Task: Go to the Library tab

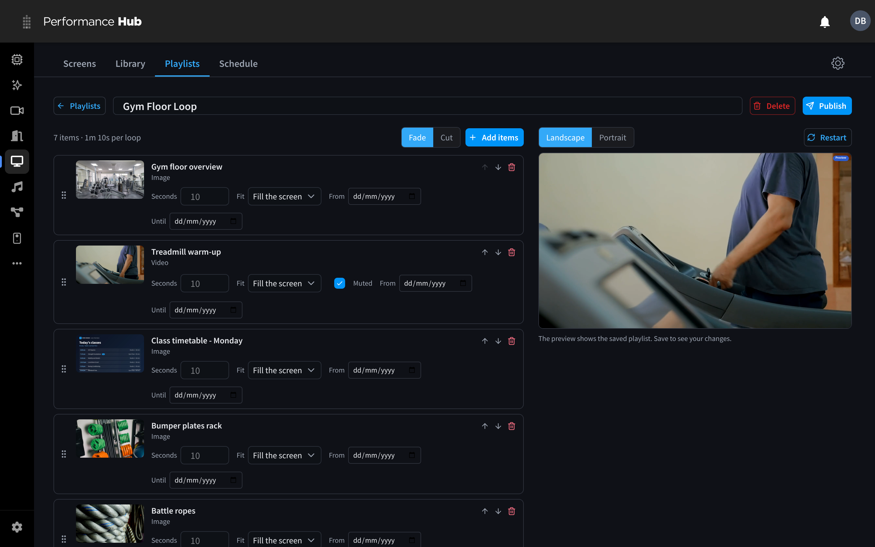Action: pyautogui.click(x=130, y=64)
